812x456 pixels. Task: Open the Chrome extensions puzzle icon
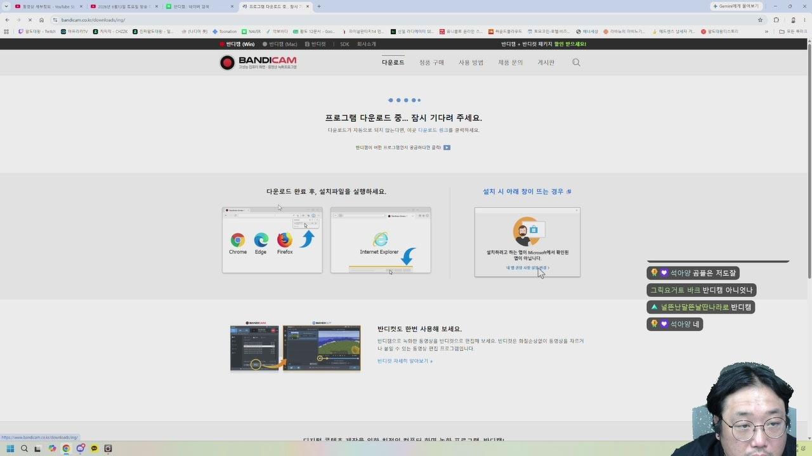pyautogui.click(x=776, y=20)
